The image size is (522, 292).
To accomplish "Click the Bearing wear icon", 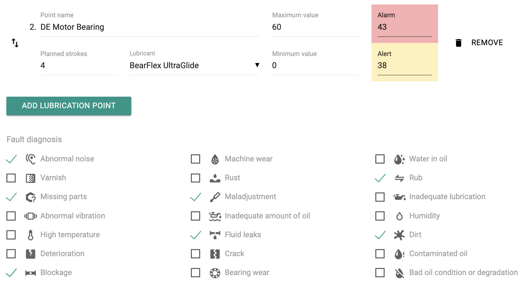I will click(x=215, y=273).
